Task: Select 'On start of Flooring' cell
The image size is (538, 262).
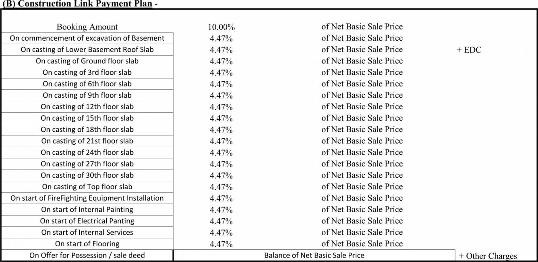Action: point(87,244)
